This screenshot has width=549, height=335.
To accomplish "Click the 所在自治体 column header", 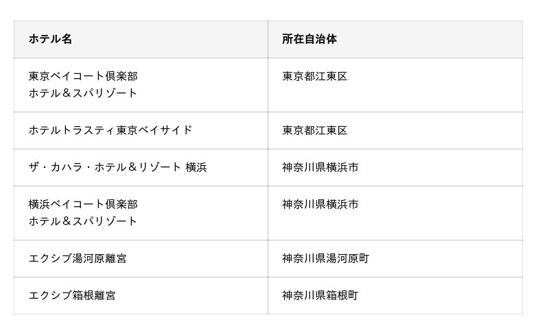I will pyautogui.click(x=309, y=39).
